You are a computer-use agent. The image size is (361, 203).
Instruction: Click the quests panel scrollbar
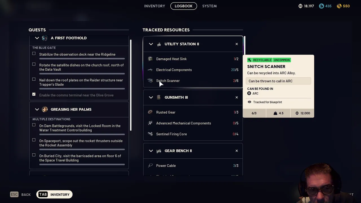click(x=131, y=85)
